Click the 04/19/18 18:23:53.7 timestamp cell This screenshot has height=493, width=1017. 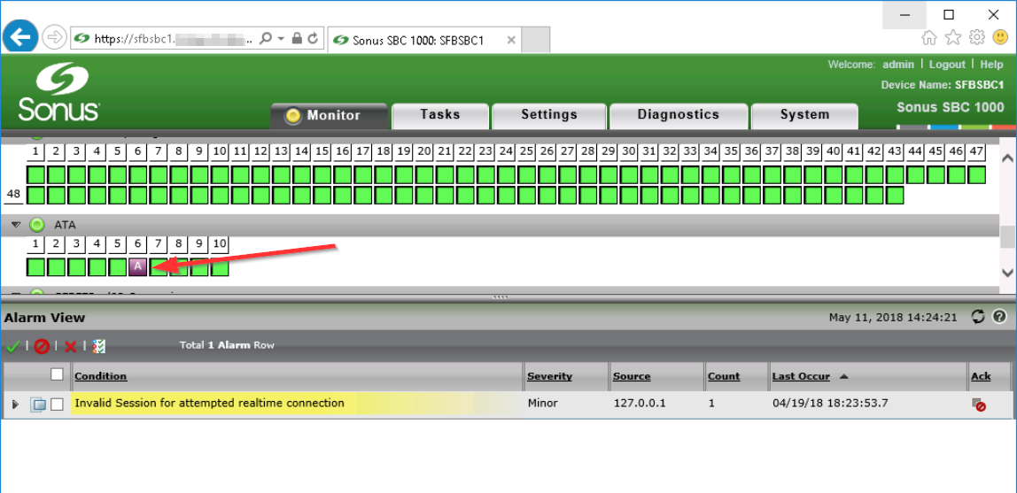831,403
